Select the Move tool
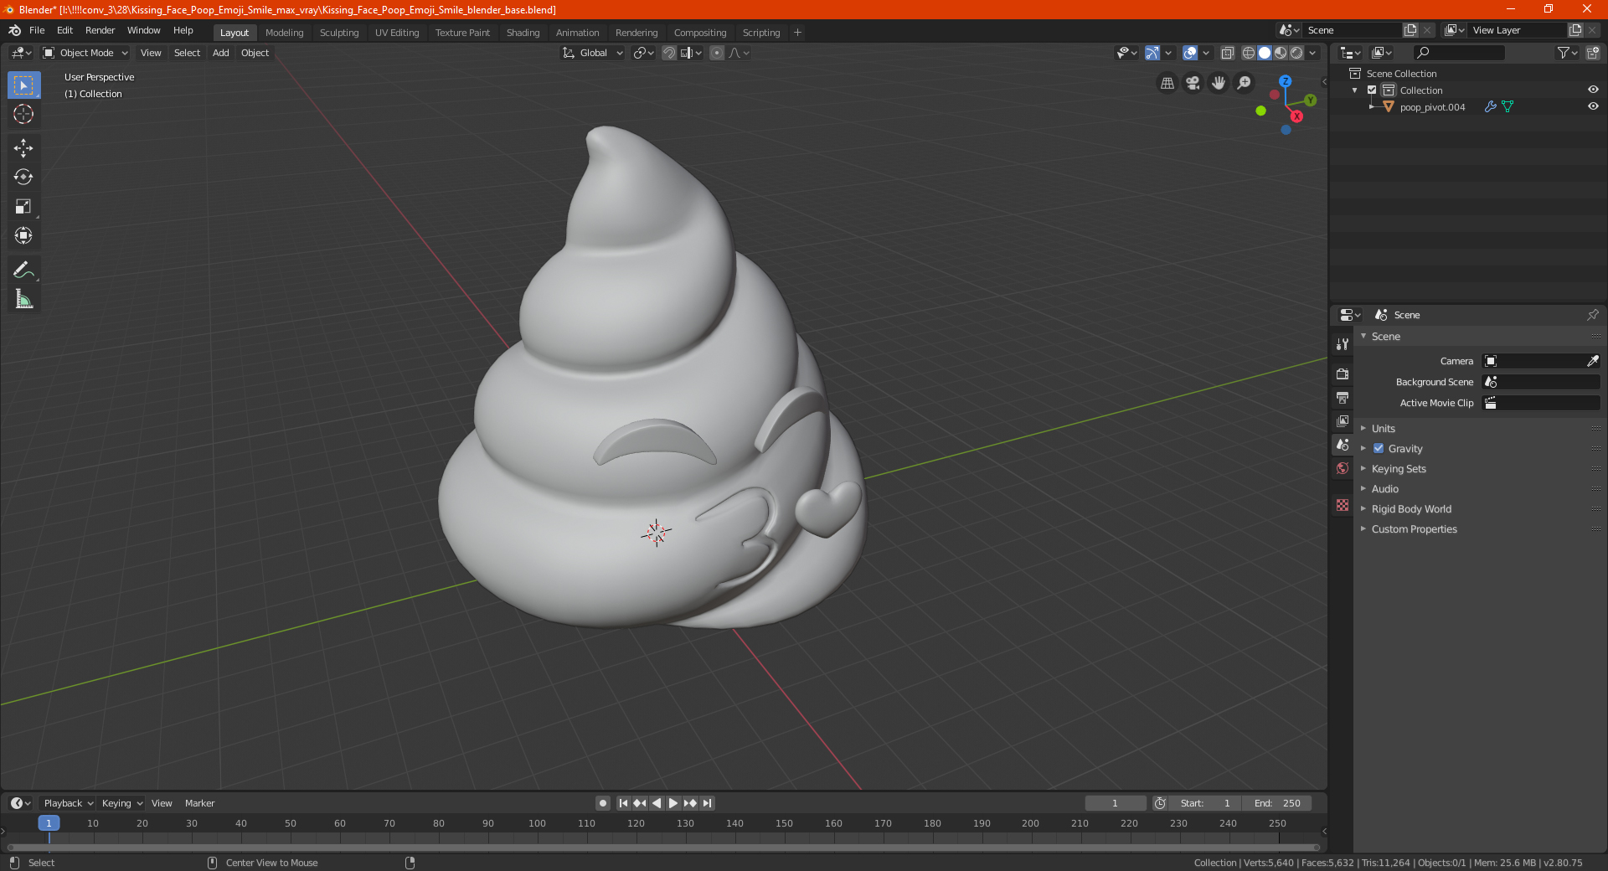1608x871 pixels. 23,148
